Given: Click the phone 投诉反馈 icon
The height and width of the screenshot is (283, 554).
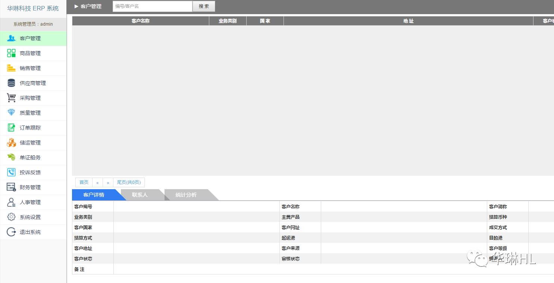Looking at the screenshot, I should point(11,172).
